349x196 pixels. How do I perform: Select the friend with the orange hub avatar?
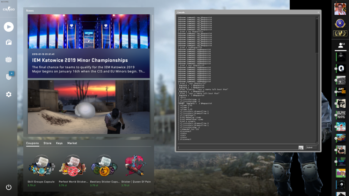point(341,92)
